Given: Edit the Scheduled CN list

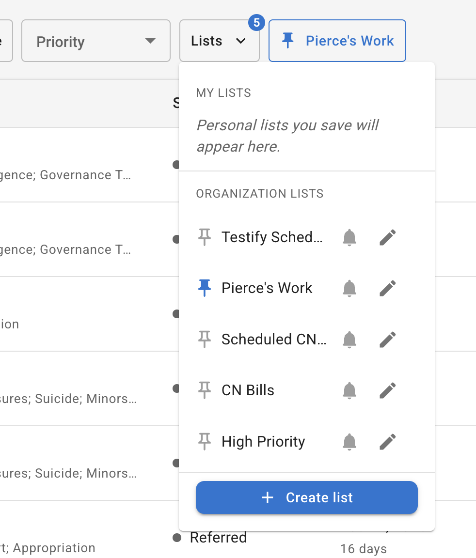Looking at the screenshot, I should coord(387,339).
